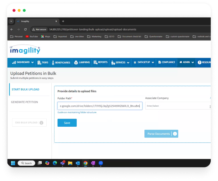
Task: Open the Associate Company dropdown
Action: click(x=178, y=106)
